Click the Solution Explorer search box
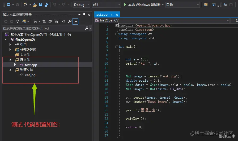Image resolution: width=238 pixels, height=141 pixels. [x=43, y=28]
